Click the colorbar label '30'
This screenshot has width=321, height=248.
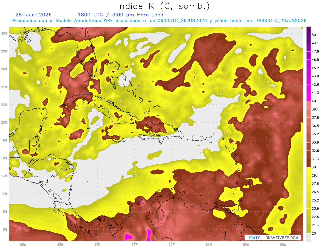314,167
